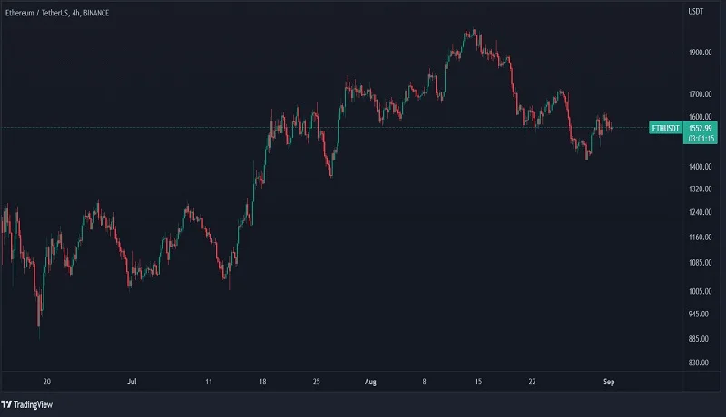Click the ETHUSDT symbol price tag
The image size is (726, 417).
click(666, 129)
